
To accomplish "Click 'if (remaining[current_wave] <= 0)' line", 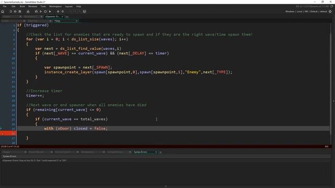I will tap(63, 110).
